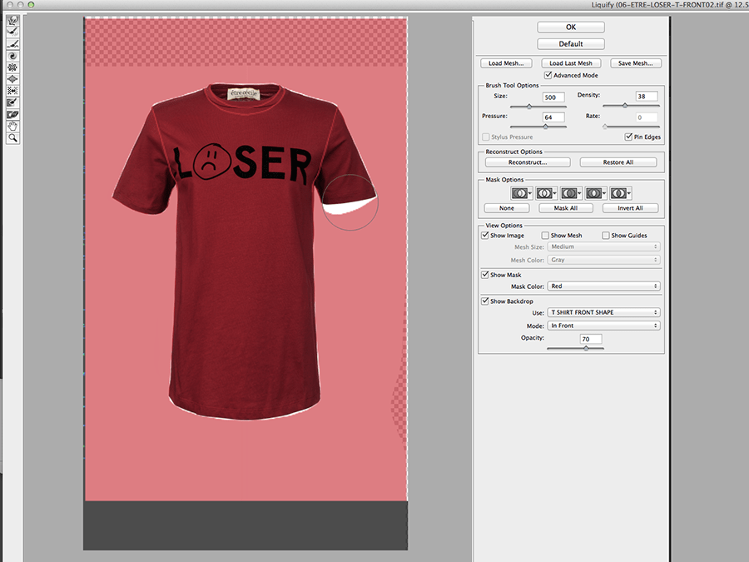This screenshot has width=749, height=562.
Task: Uncheck the Advanced Mode checkbox
Action: [x=548, y=76]
